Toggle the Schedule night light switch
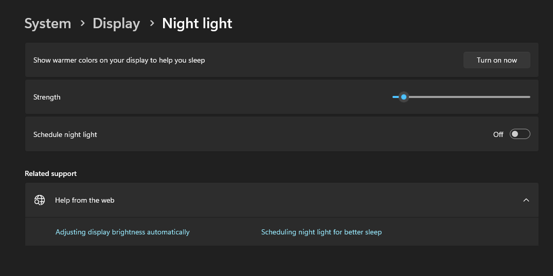This screenshot has height=276, width=553. (520, 134)
